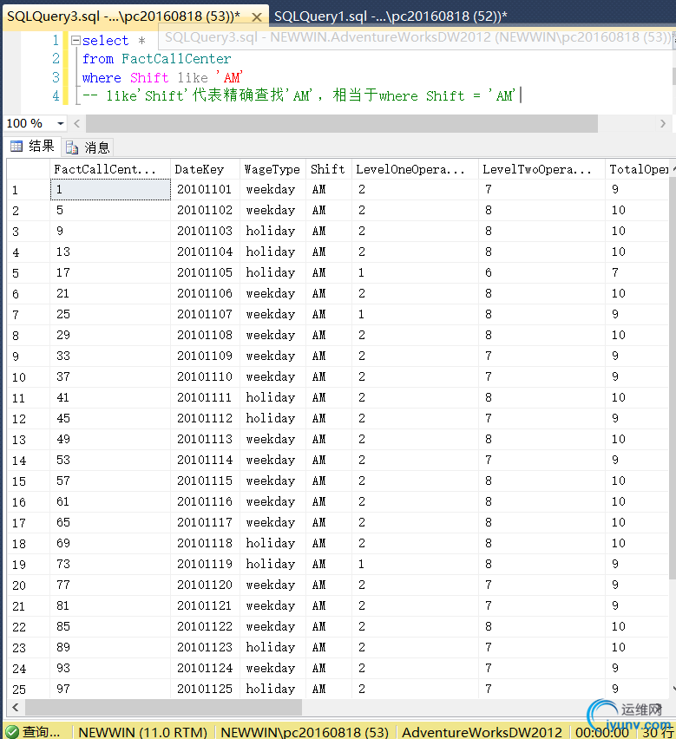Collapse the select statement code block
Viewport: 676px width, 739px height.
(75, 41)
